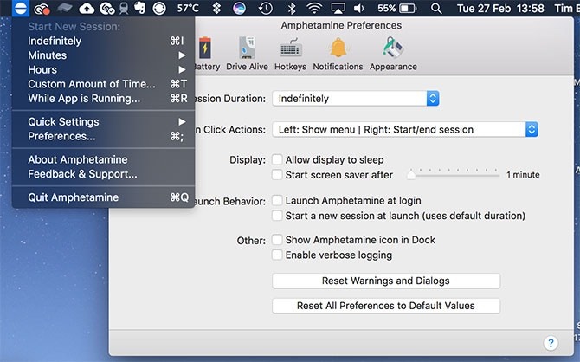Choose While App is Running menu item

coord(84,99)
